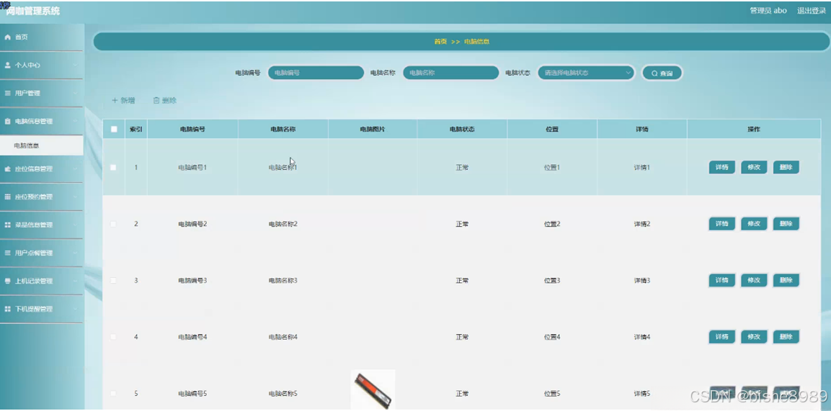Click the 查询 search button

tap(662, 73)
